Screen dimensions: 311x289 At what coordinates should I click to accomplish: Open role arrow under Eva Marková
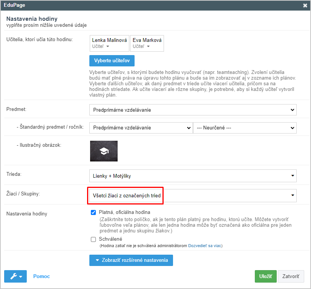pyautogui.click(x=148, y=46)
